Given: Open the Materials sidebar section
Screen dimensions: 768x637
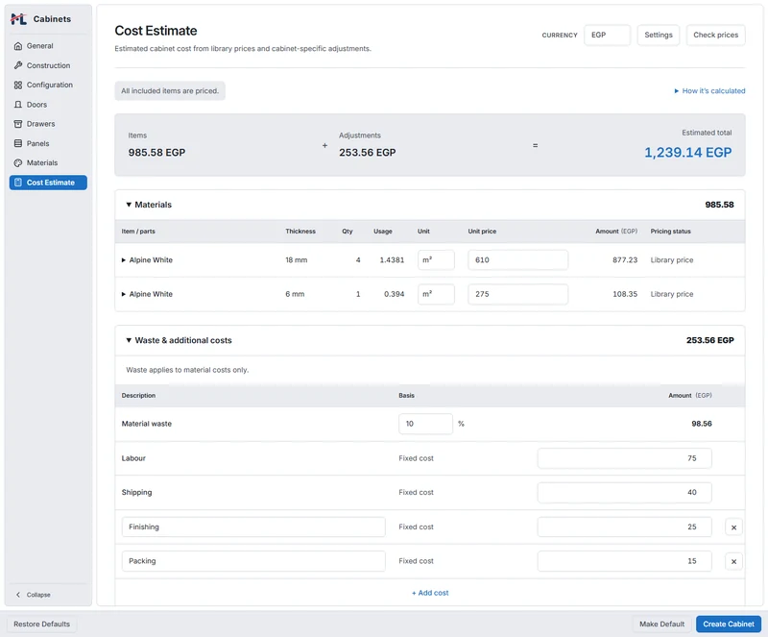Looking at the screenshot, I should pyautogui.click(x=48, y=162).
